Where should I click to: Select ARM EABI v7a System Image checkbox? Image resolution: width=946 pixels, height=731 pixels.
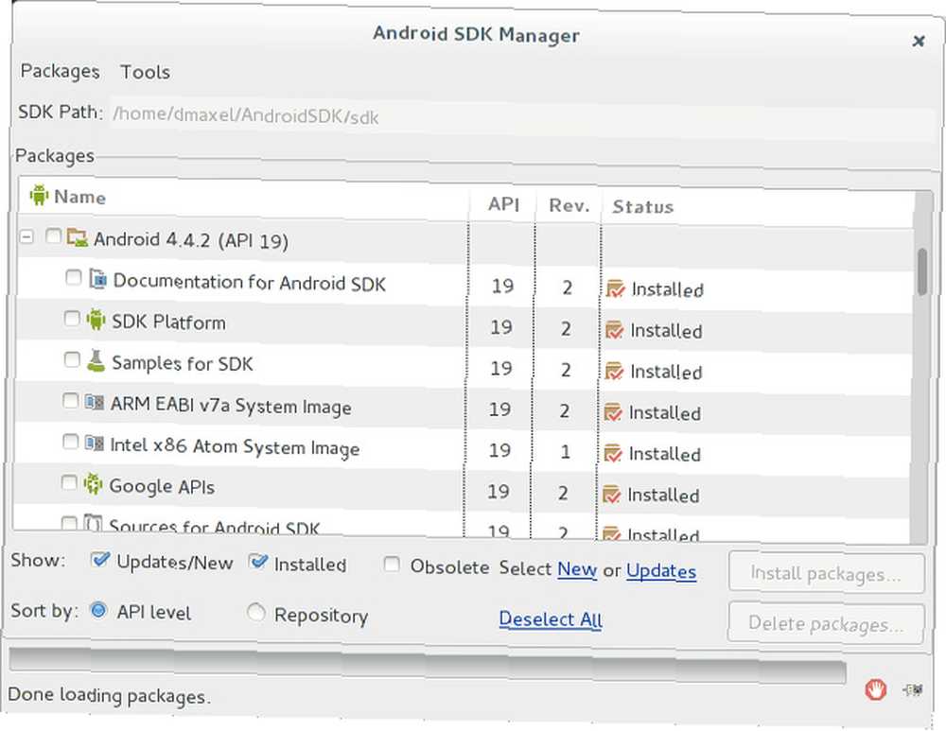click(71, 401)
